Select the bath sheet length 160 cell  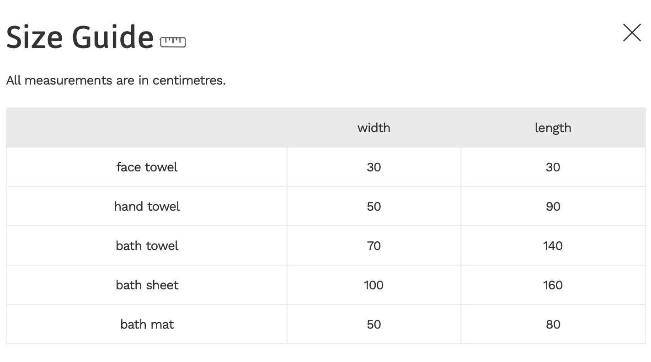553,285
